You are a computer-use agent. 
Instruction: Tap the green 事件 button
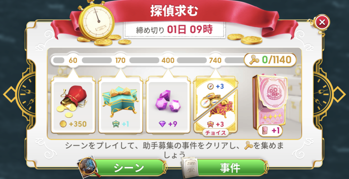pos(230,168)
